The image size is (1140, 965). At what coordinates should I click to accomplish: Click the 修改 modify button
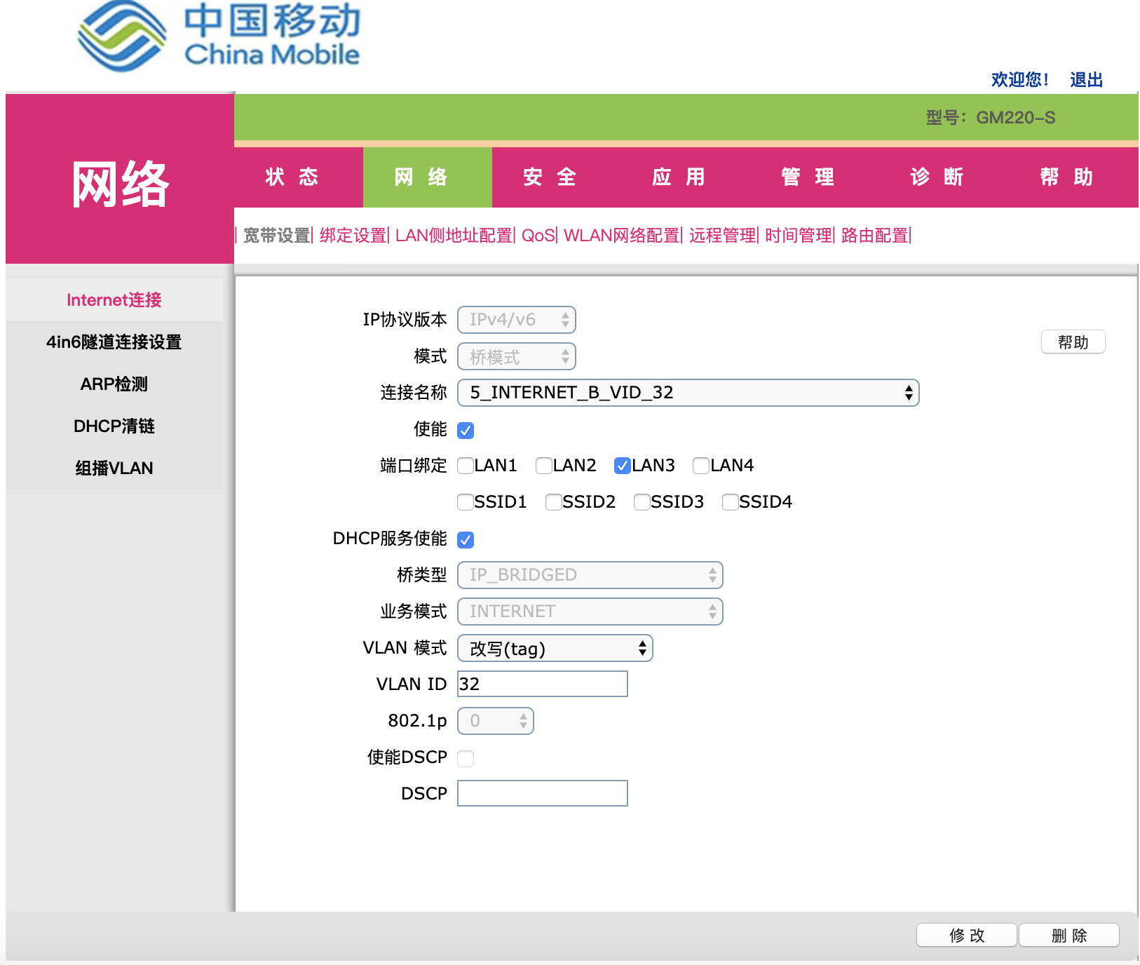(966, 935)
